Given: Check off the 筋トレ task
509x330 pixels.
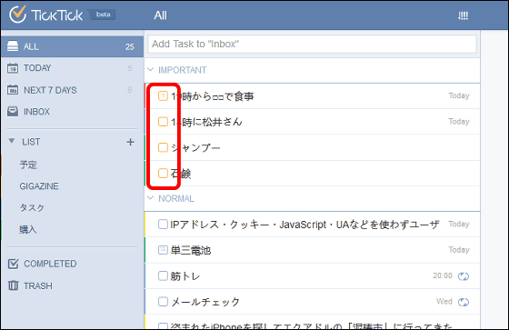Looking at the screenshot, I should coord(163,275).
